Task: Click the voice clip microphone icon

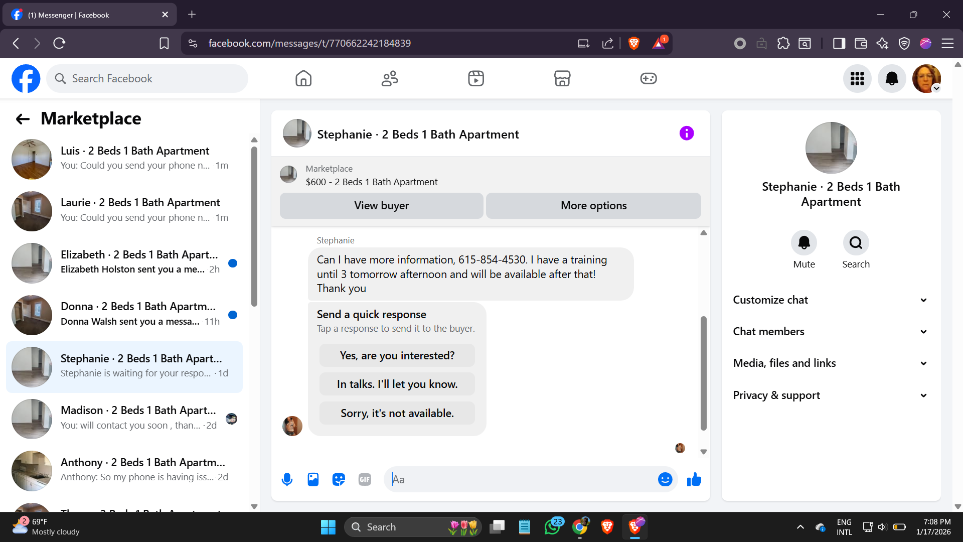Action: click(287, 479)
